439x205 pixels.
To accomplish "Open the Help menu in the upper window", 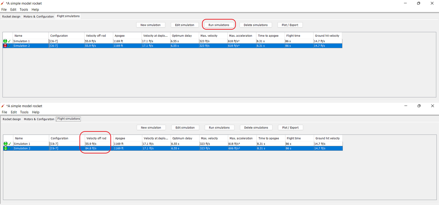I will point(35,9).
